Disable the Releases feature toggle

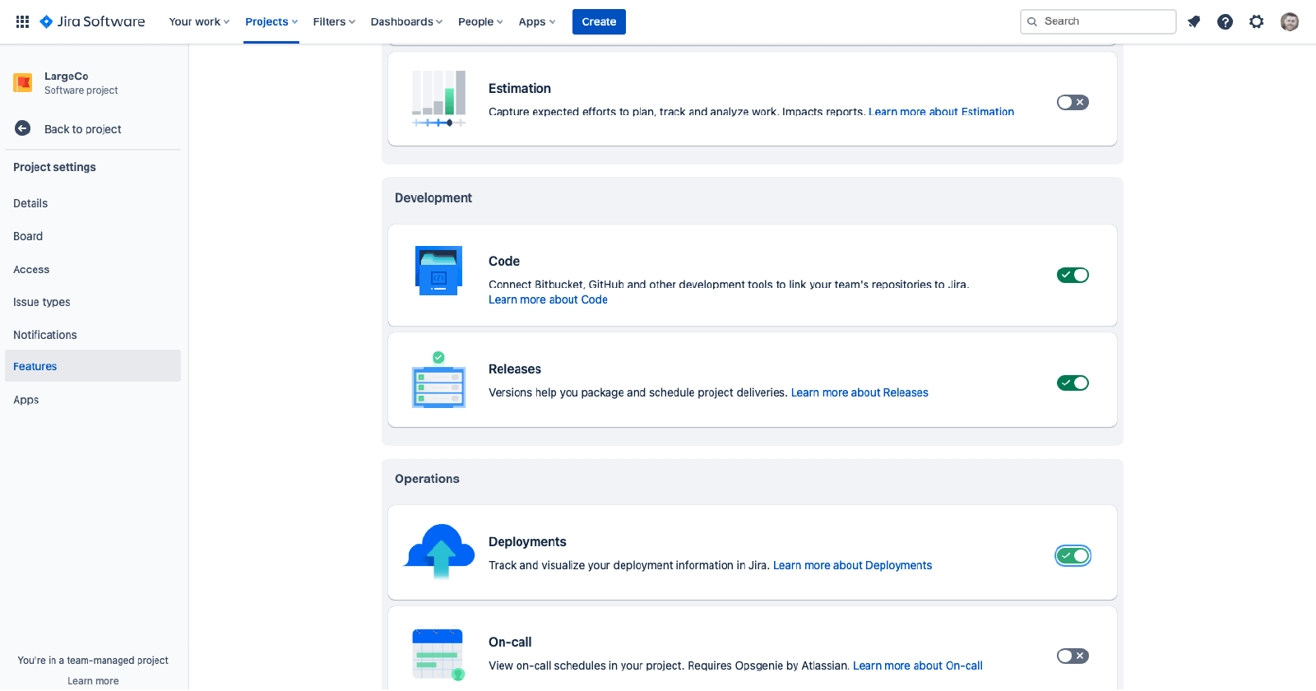coord(1073,383)
